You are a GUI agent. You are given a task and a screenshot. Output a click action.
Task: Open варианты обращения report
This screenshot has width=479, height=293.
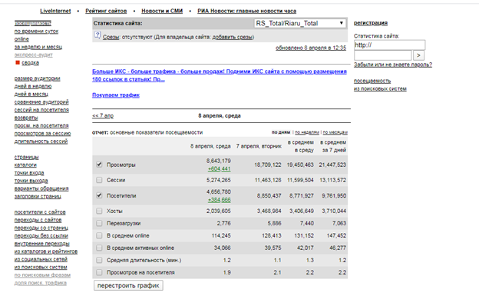(41, 188)
